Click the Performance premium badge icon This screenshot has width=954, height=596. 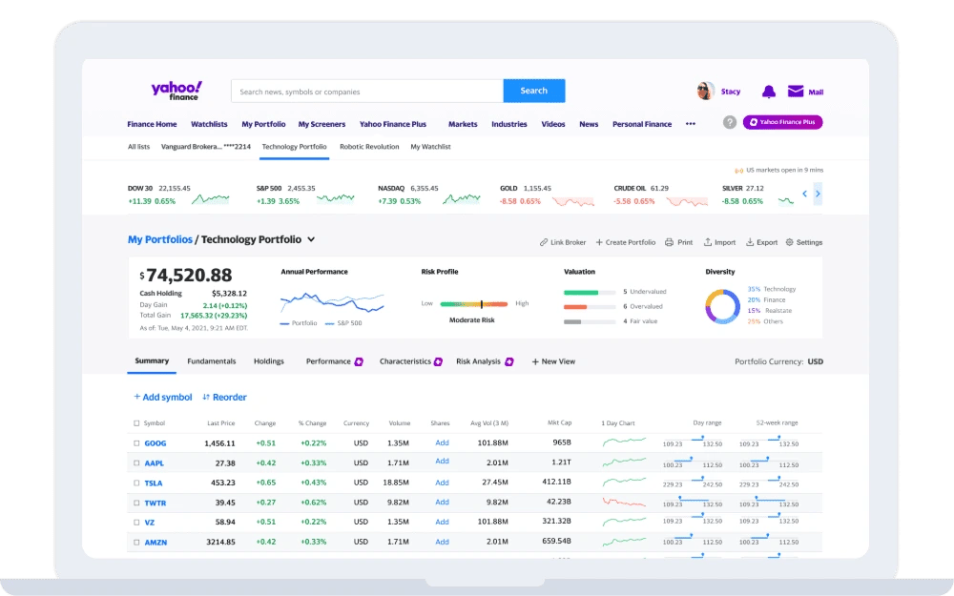(x=359, y=361)
